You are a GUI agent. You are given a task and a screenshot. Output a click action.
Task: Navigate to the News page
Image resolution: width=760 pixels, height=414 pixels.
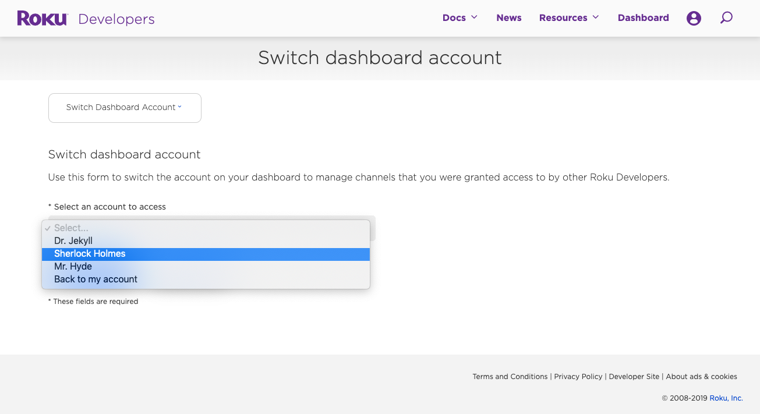(x=508, y=17)
